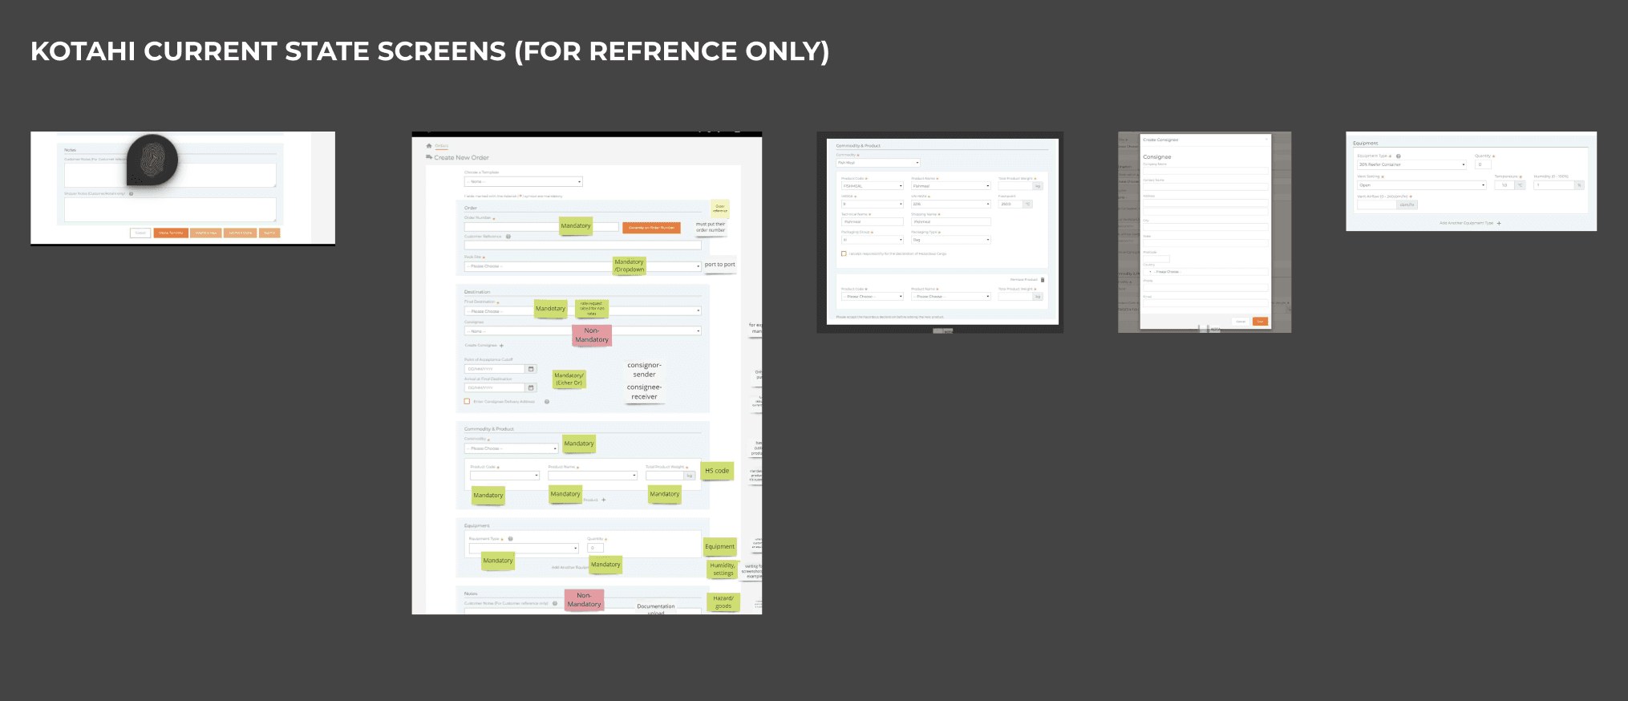Open the Choose a Template dropdown
1628x701 pixels.
(x=523, y=181)
